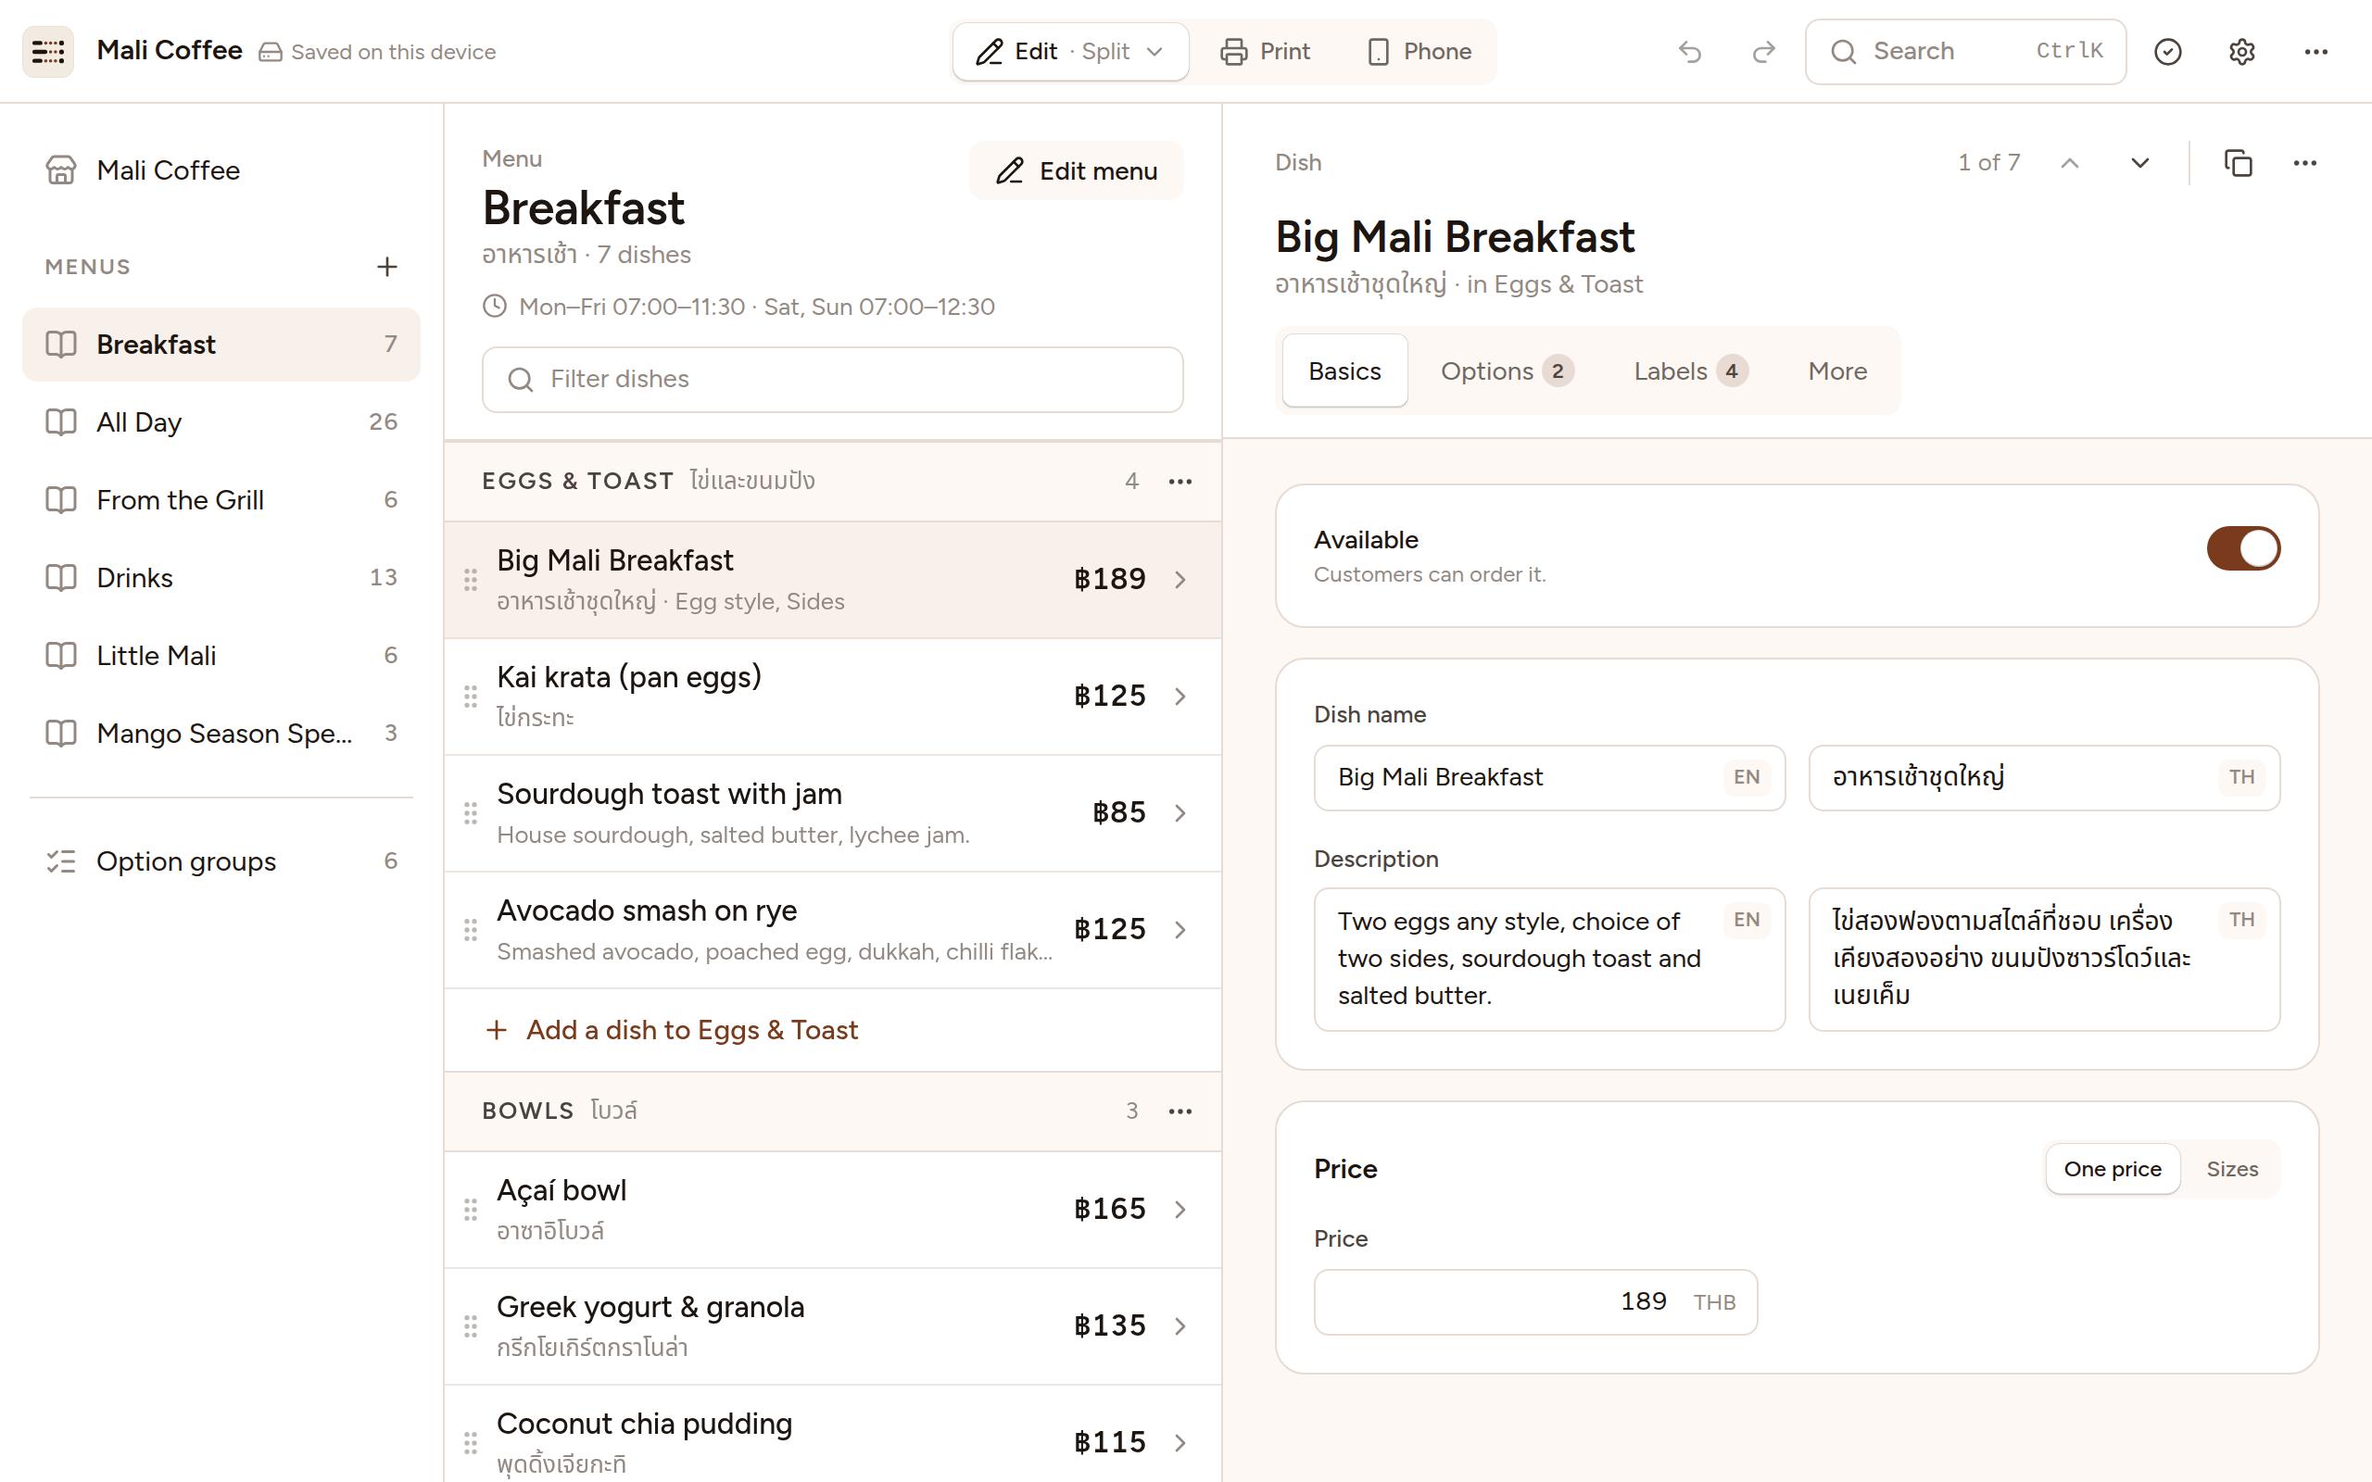
Task: Click Add a dish to Eggs & Toast
Action: (673, 1030)
